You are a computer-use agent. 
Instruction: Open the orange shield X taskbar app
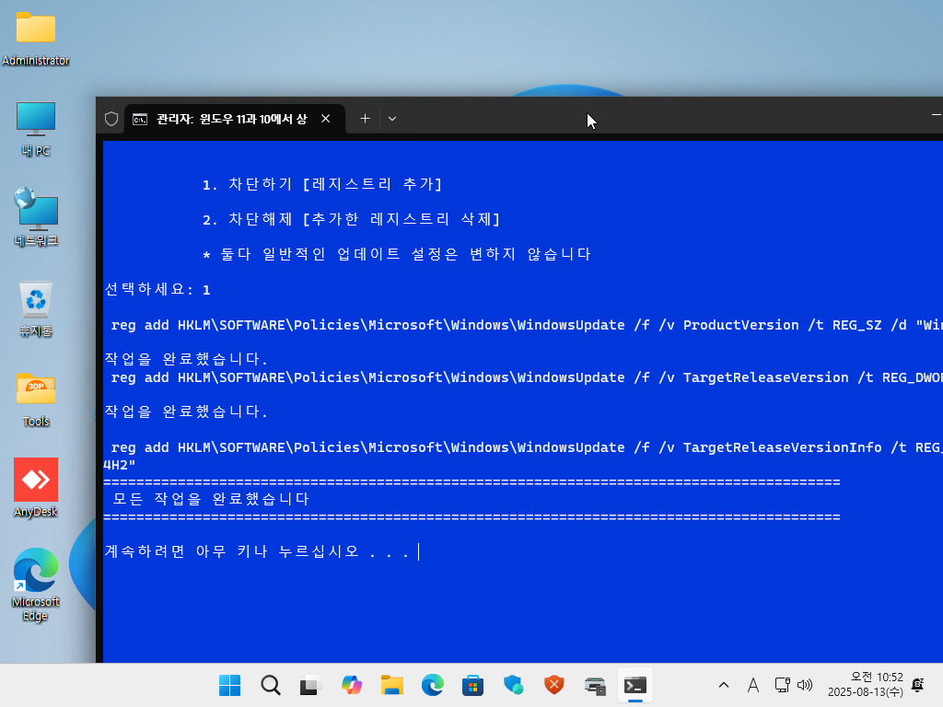[553, 685]
